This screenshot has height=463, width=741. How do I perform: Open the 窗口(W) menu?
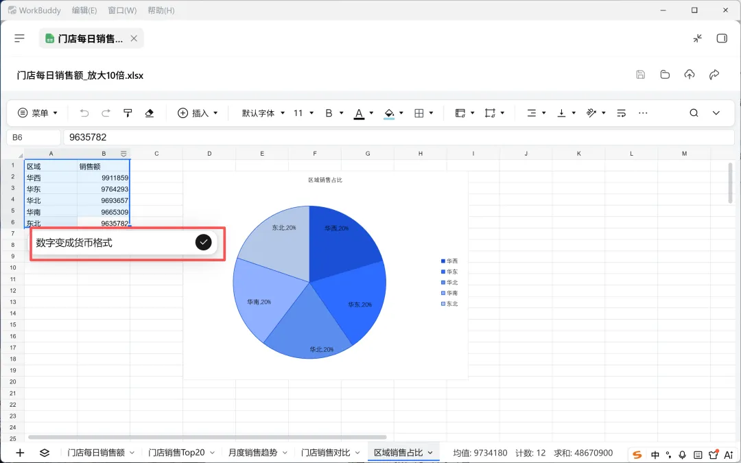tap(122, 10)
